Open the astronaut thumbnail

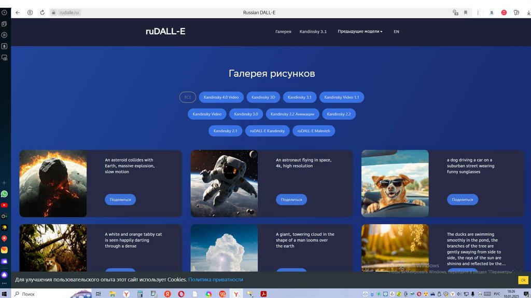tap(224, 183)
